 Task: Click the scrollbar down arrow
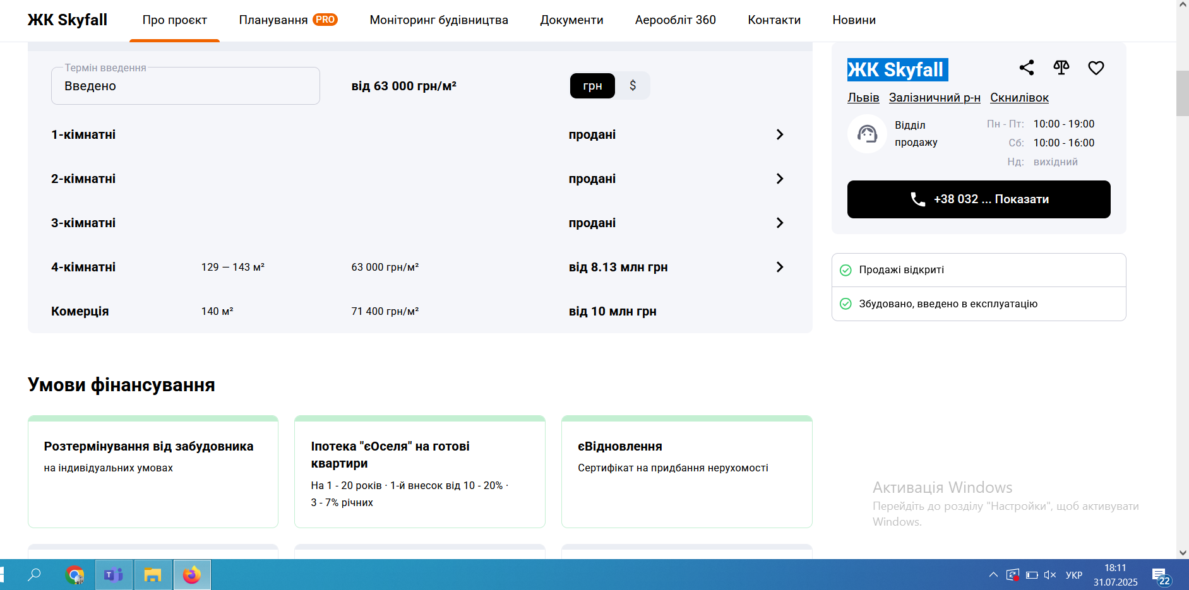pyautogui.click(x=1182, y=553)
